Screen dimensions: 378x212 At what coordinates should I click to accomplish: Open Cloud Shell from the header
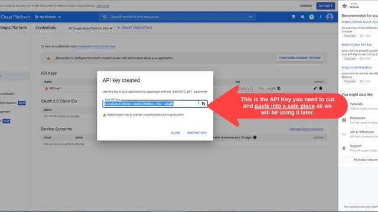(x=294, y=17)
